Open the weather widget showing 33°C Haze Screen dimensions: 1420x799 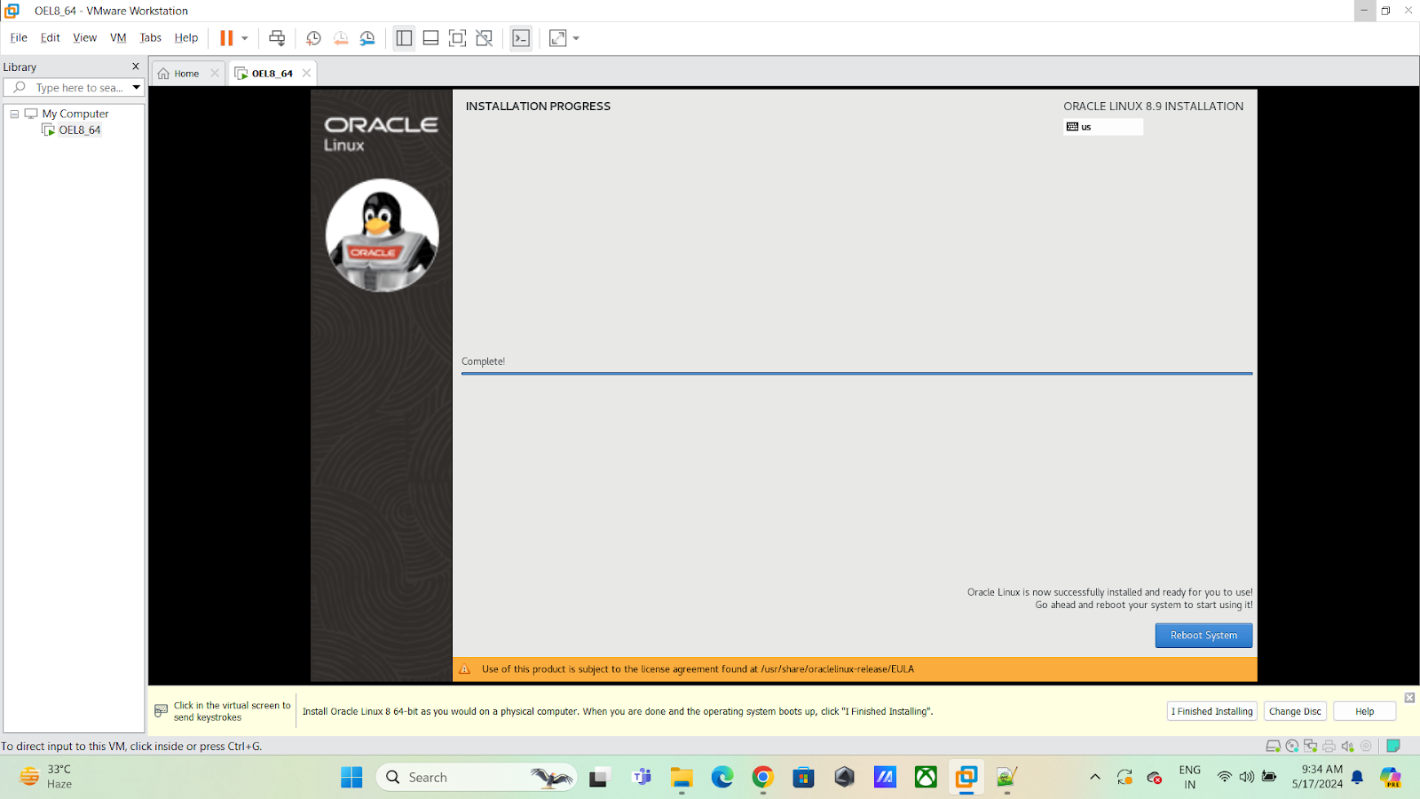(x=46, y=777)
